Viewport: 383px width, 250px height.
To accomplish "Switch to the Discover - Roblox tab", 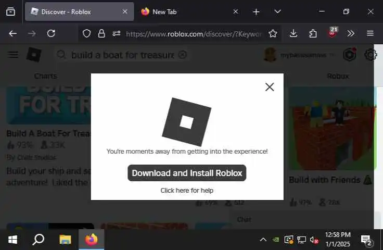I will [x=80, y=12].
